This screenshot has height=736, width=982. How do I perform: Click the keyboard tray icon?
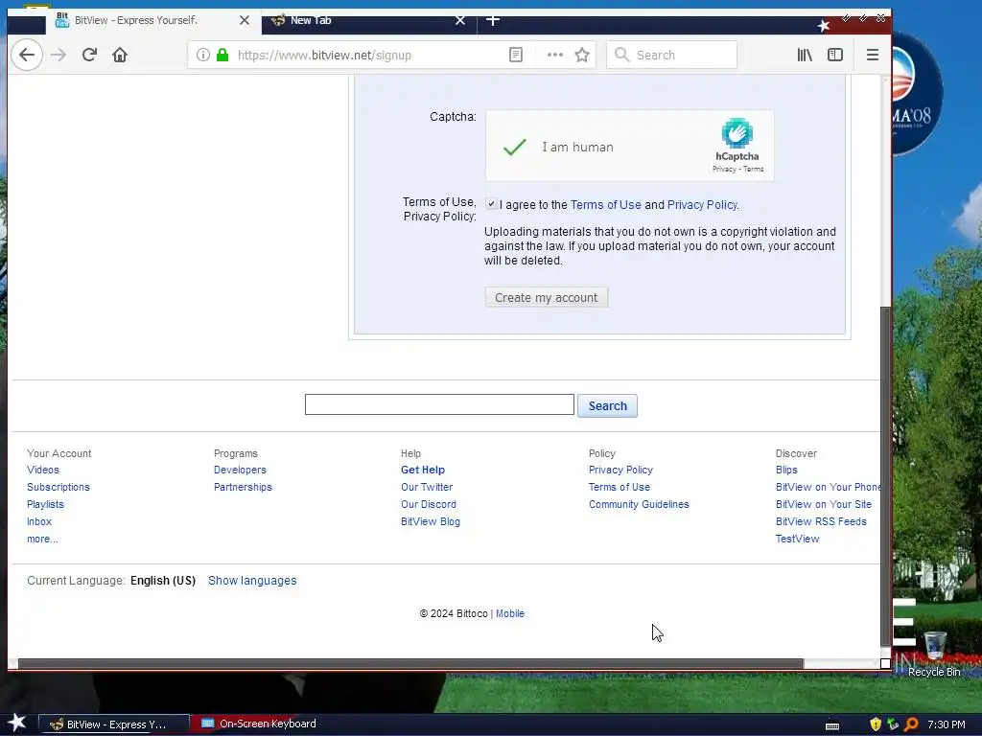tap(832, 726)
